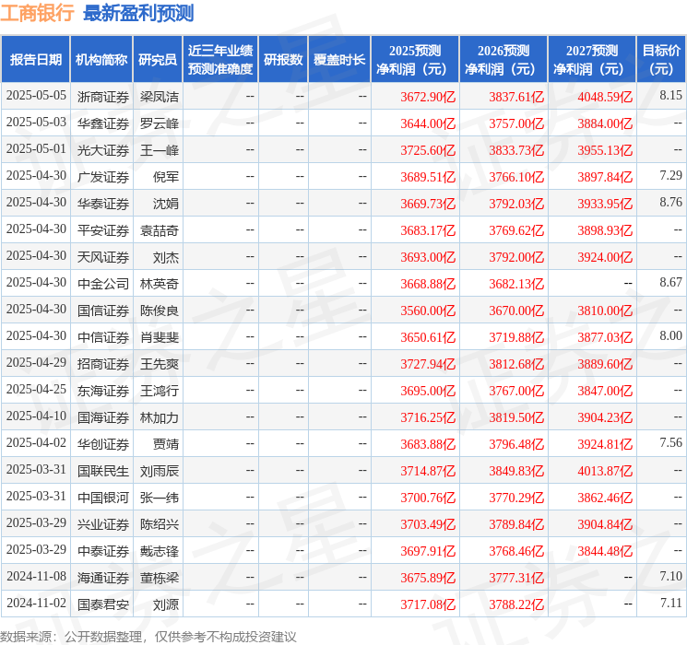Select analyst 罗云峰

(x=160, y=123)
